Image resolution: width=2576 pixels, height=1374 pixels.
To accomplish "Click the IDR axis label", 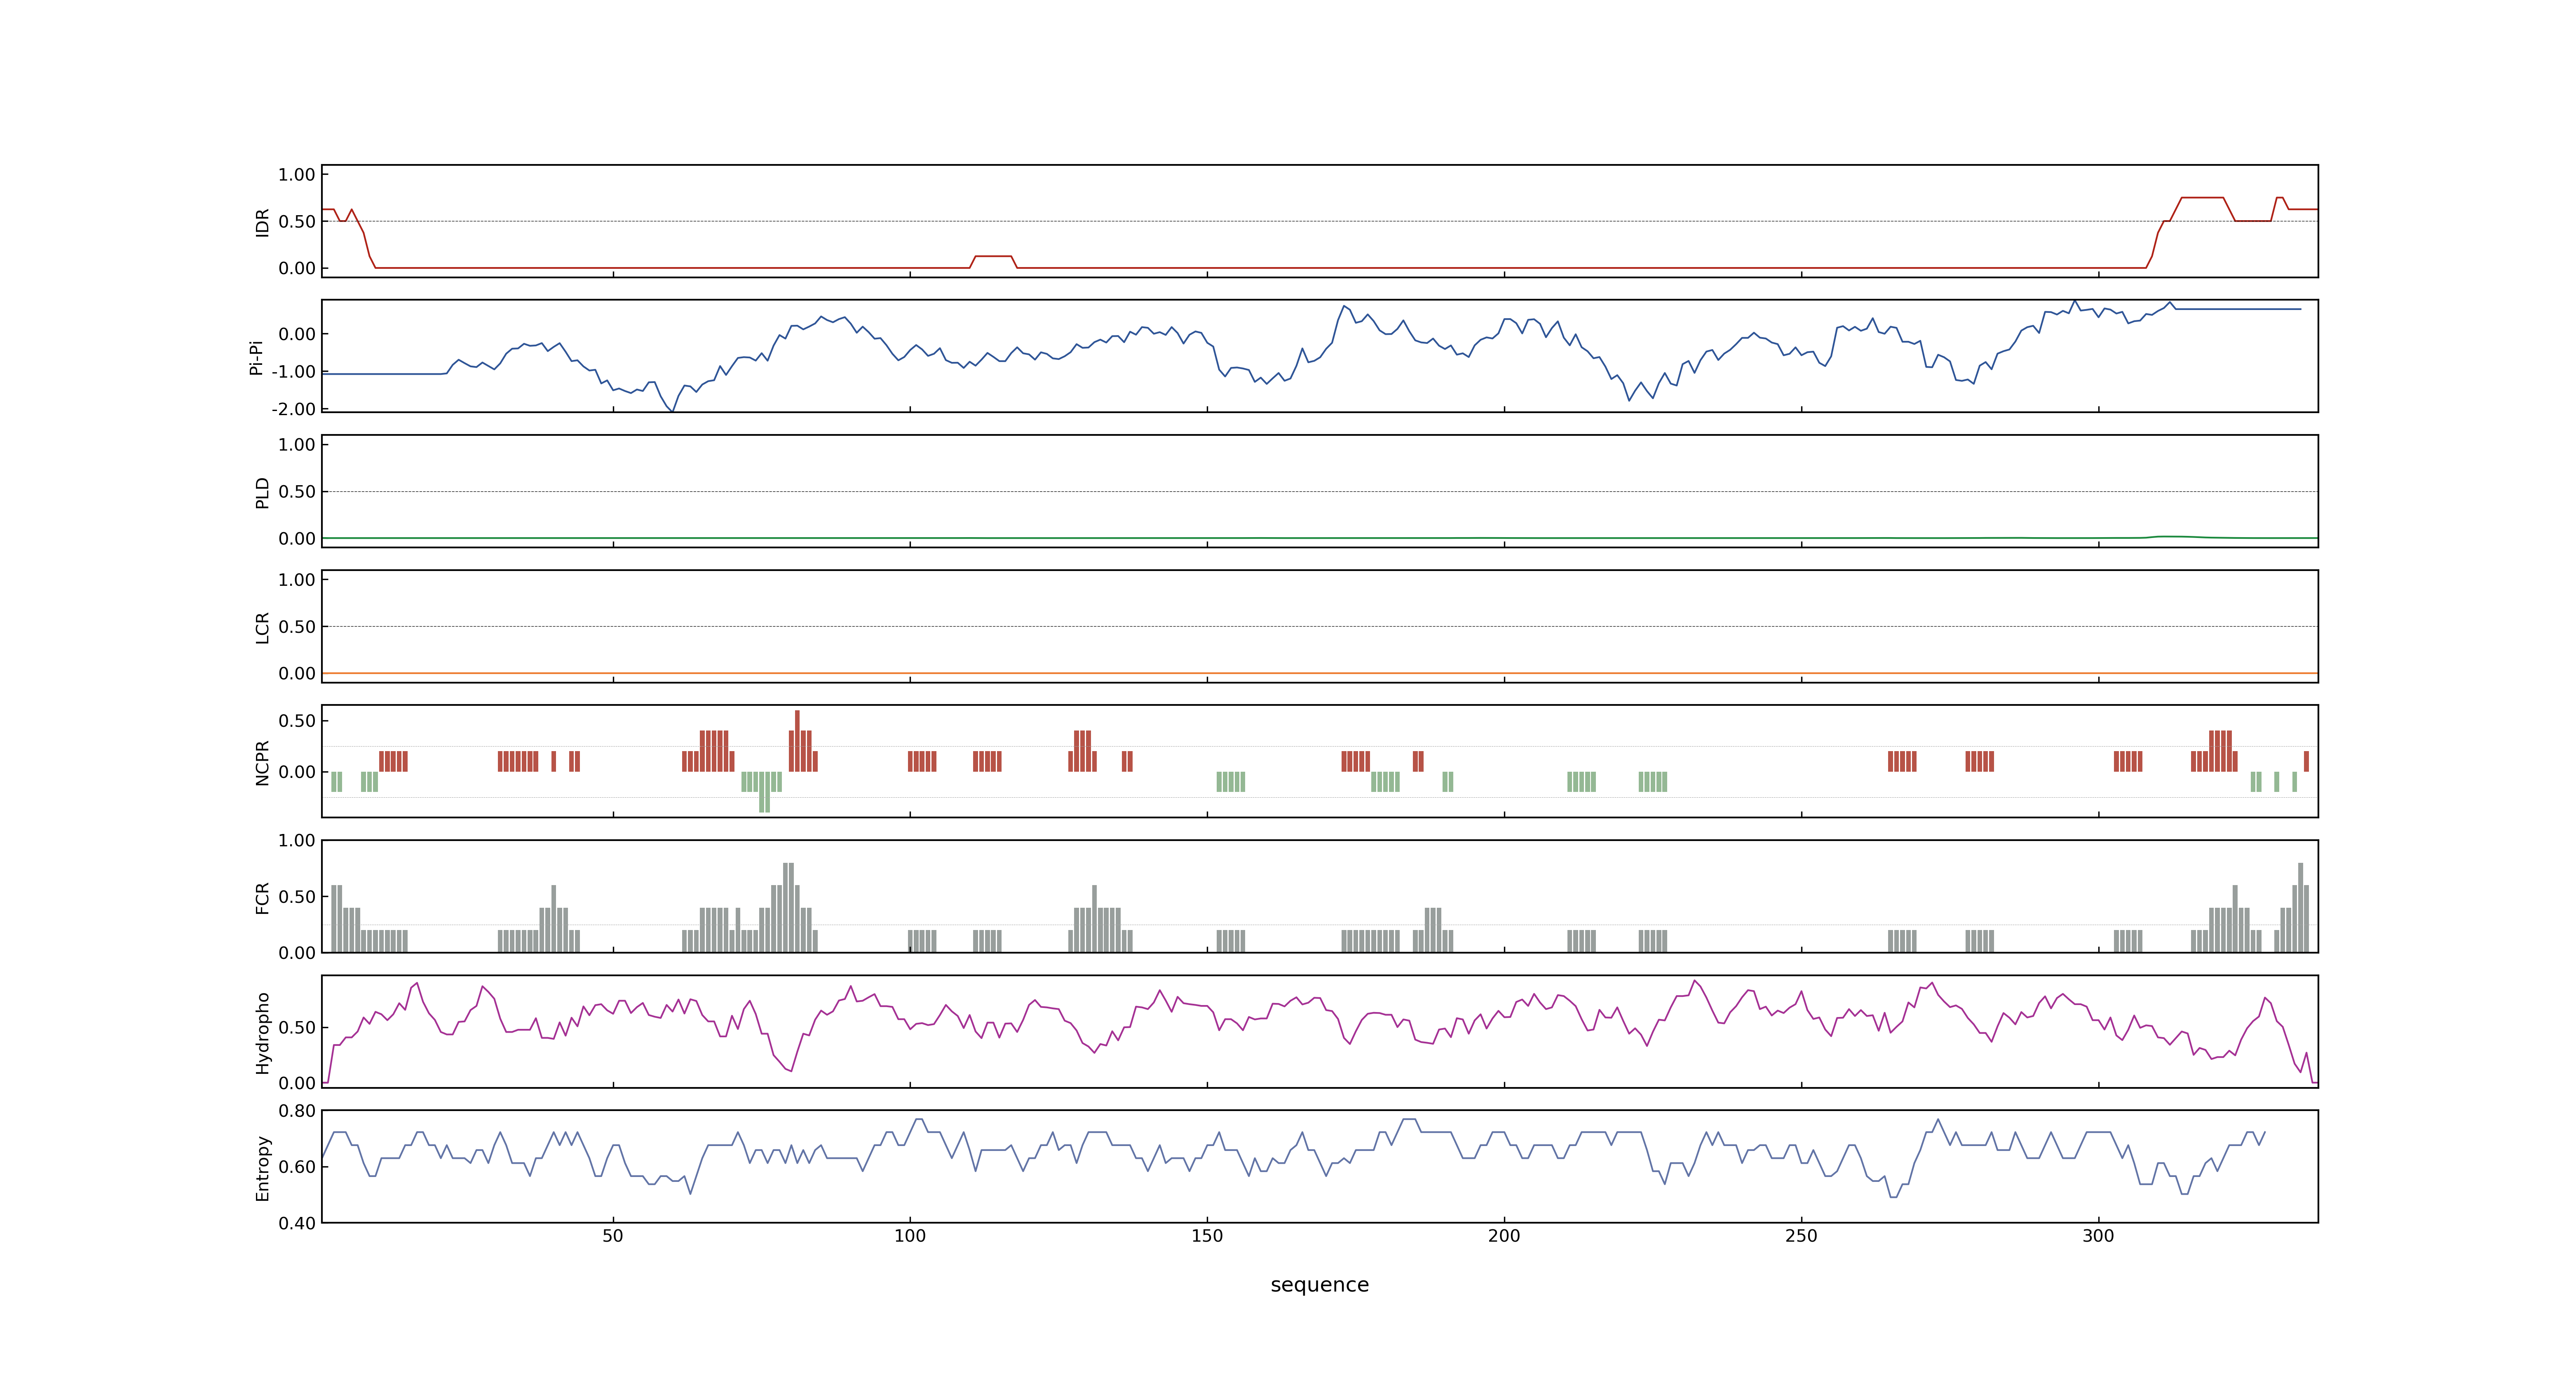I will (x=263, y=222).
